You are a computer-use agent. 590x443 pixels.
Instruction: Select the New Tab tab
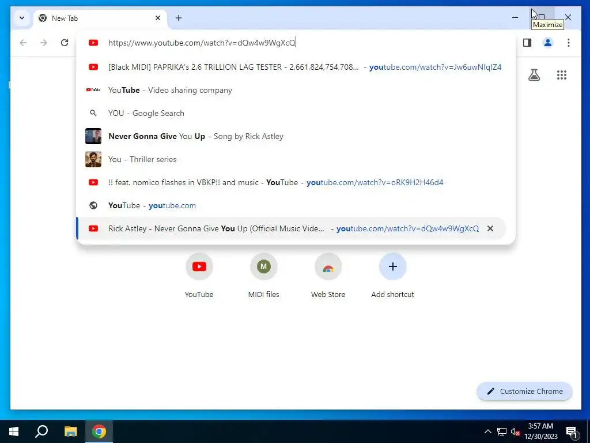click(x=100, y=18)
